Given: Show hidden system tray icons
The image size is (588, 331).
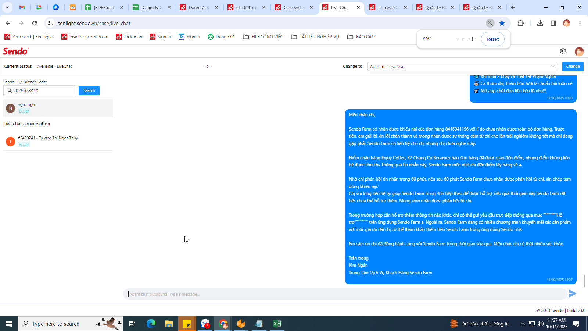Looking at the screenshot, I should (523, 324).
